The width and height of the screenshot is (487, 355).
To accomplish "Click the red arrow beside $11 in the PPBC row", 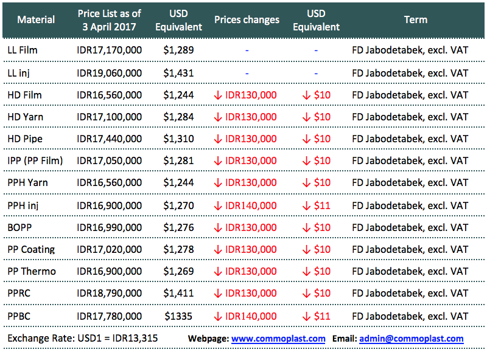I will [307, 316].
